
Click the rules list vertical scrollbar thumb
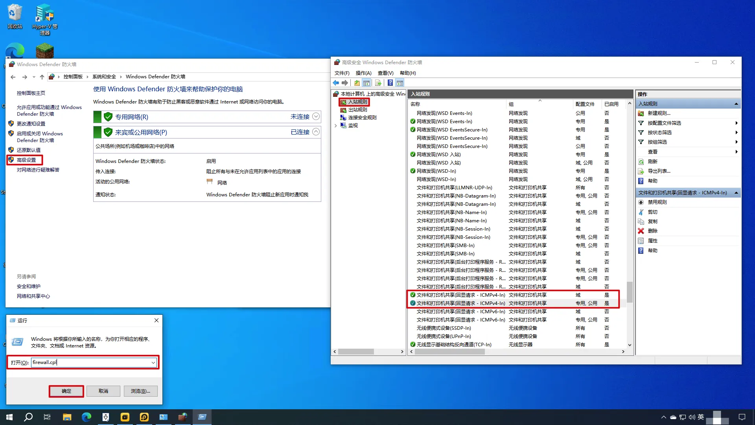click(x=630, y=292)
